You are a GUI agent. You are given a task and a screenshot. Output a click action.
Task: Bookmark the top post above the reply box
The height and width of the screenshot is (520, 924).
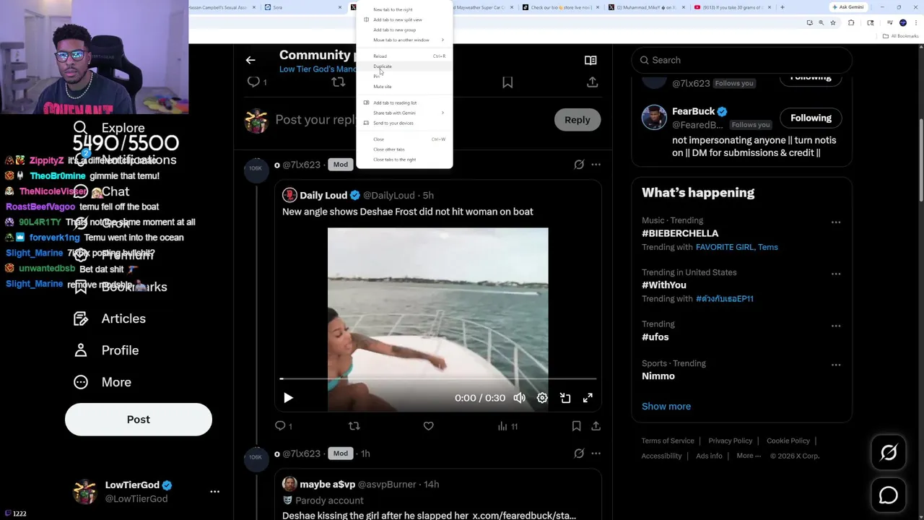(507, 82)
